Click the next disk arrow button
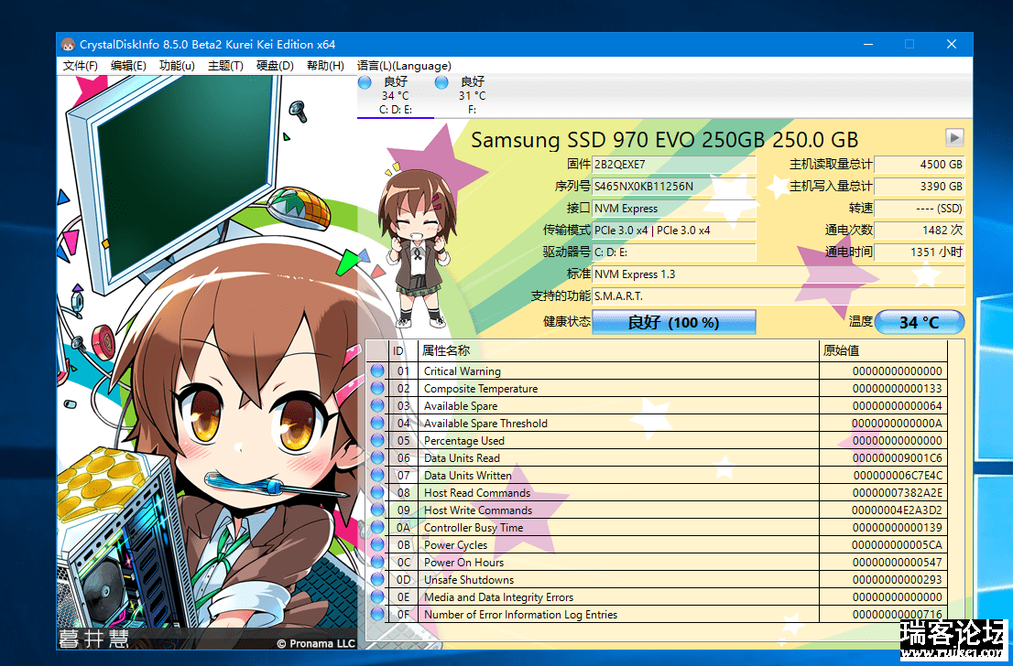The image size is (1013, 666). [x=954, y=137]
